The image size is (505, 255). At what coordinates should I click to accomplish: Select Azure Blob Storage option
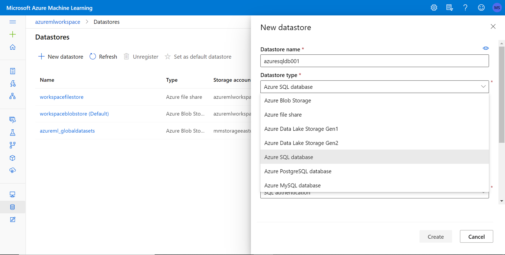288,101
